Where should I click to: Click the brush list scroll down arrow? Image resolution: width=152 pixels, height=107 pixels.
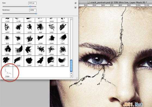point(71,76)
